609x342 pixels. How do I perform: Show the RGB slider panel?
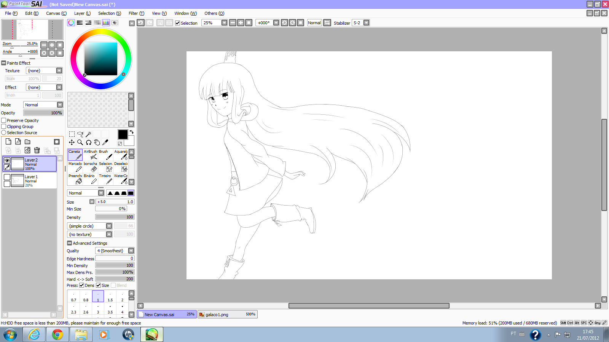(x=80, y=23)
